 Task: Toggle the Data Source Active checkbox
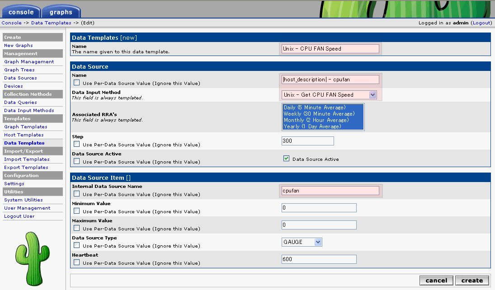[286, 159]
